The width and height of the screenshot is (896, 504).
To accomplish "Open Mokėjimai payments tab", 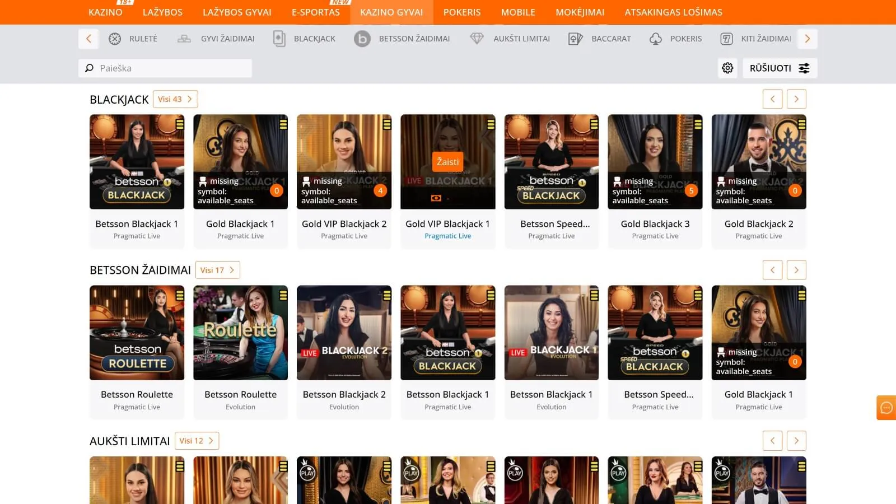I will pyautogui.click(x=580, y=12).
